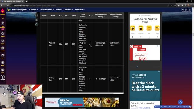Screen dimensions: 194x109
Task: Open the zoom magnifier in address bar
Action: coord(168,5)
